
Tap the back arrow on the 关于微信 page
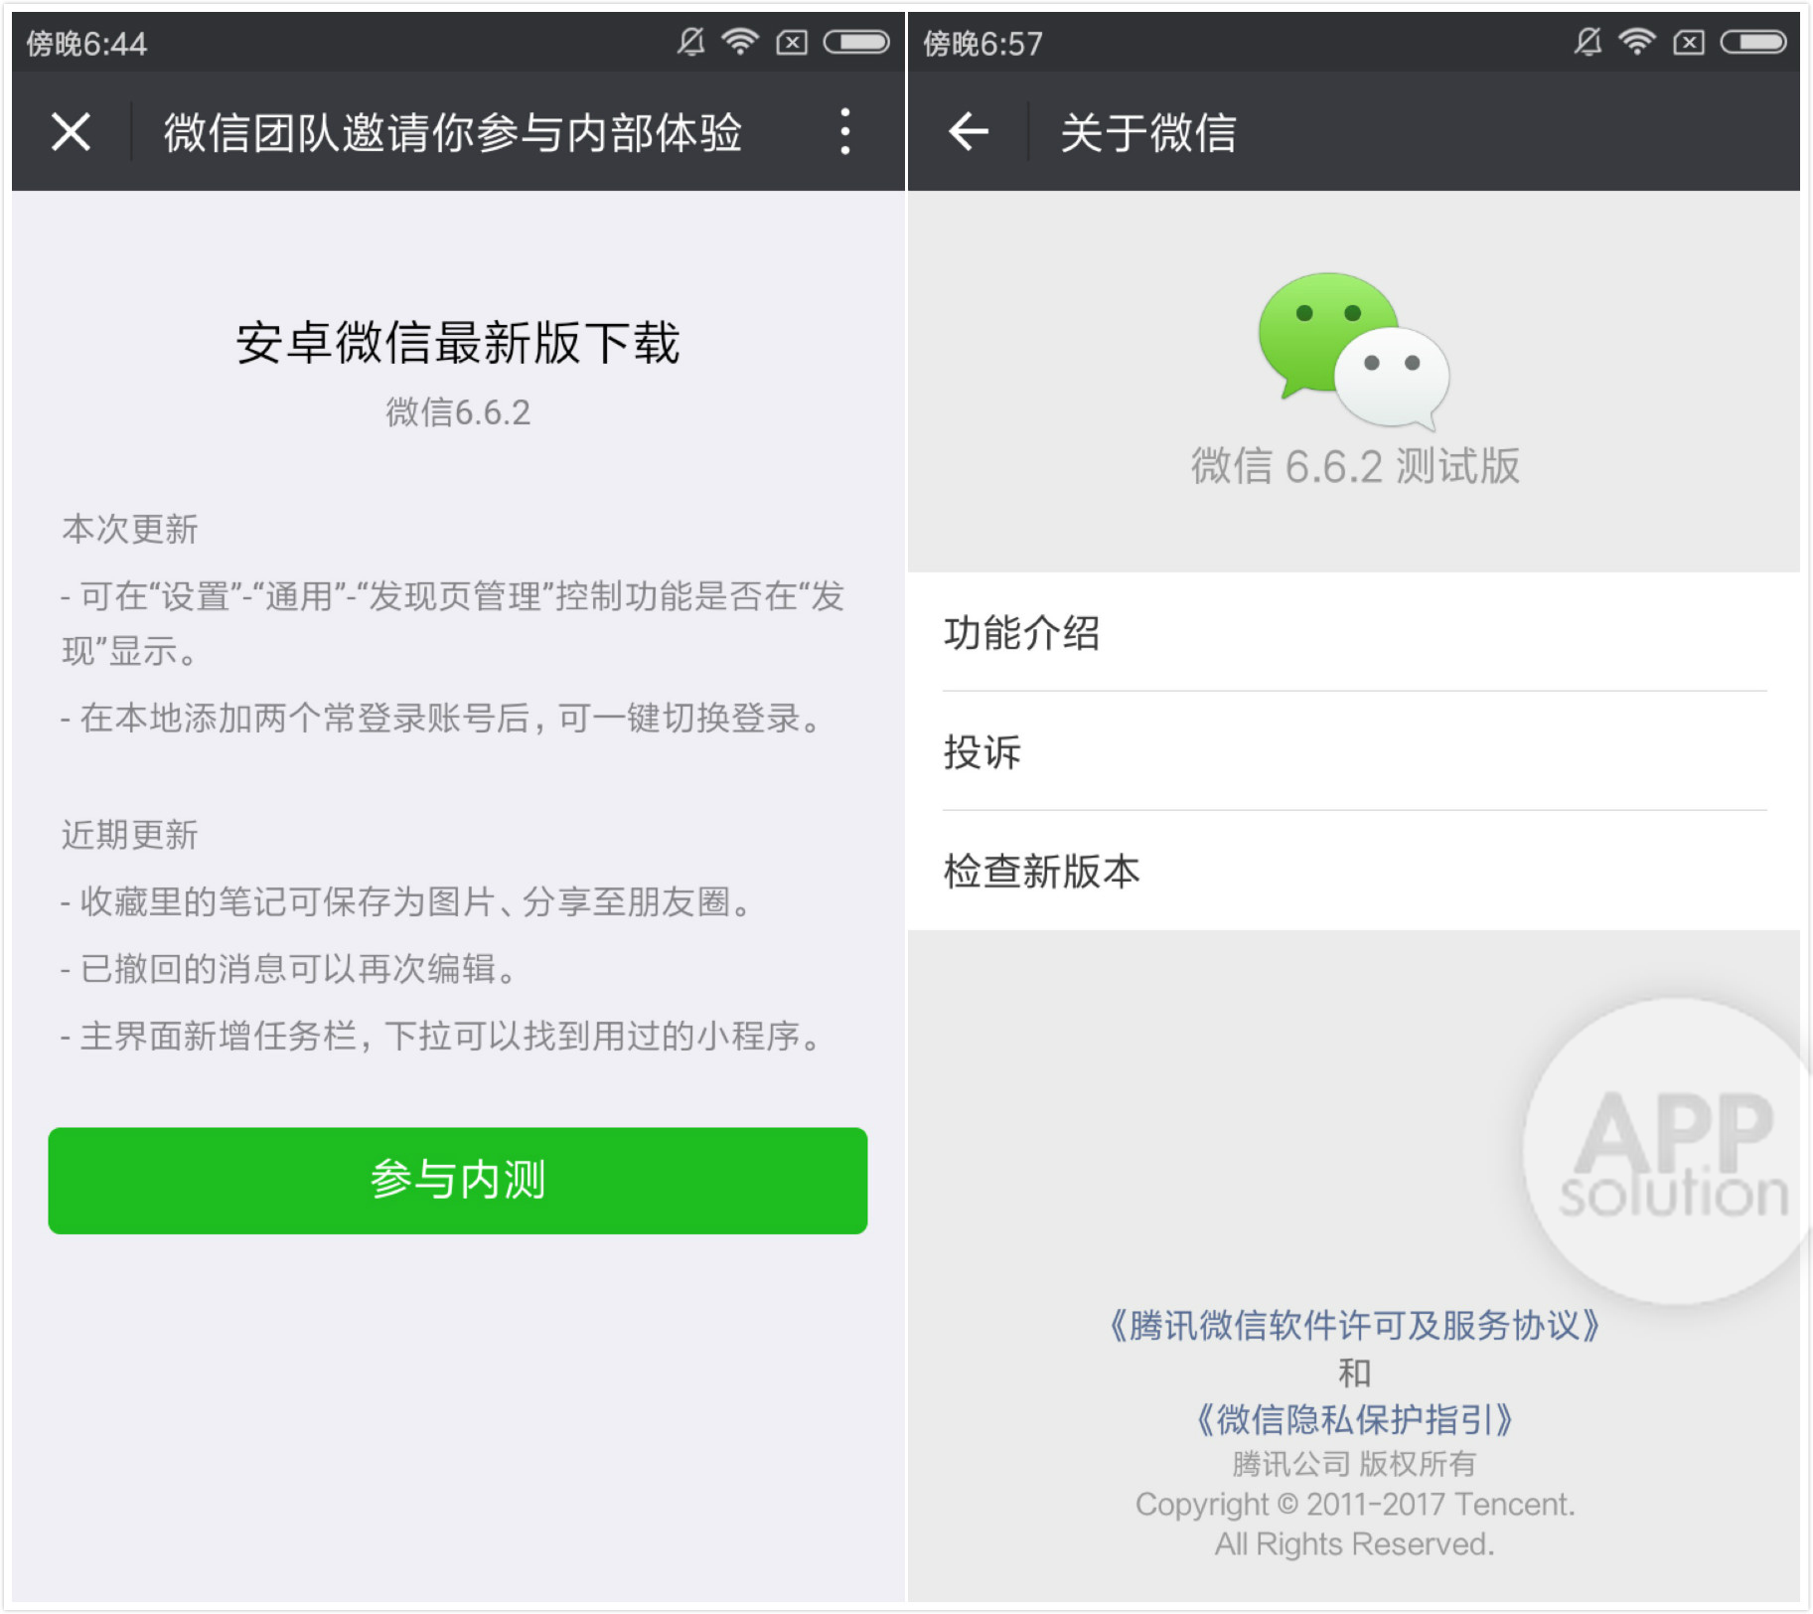(x=968, y=132)
